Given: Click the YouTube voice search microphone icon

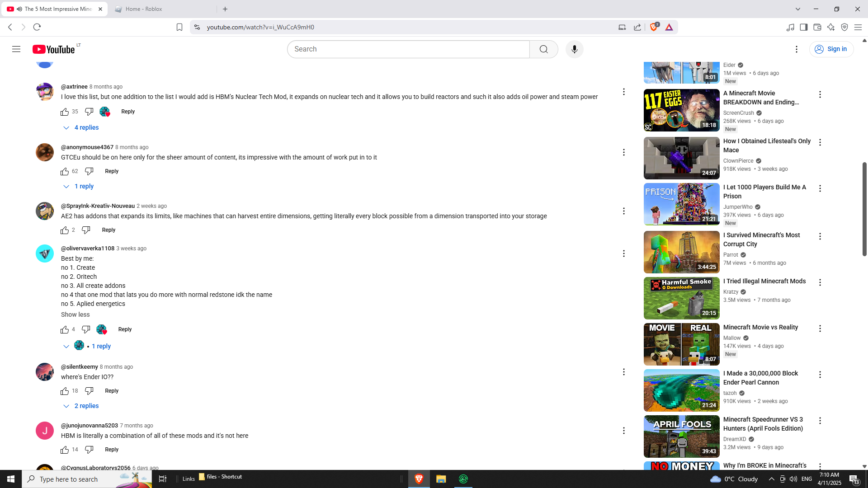Looking at the screenshot, I should (x=574, y=49).
